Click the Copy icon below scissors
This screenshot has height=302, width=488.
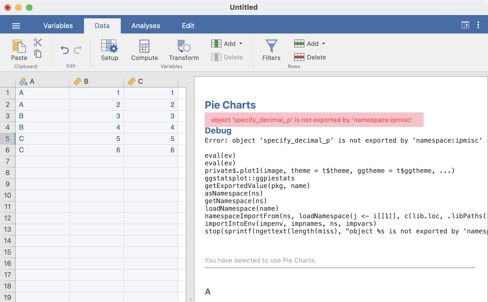(38, 54)
